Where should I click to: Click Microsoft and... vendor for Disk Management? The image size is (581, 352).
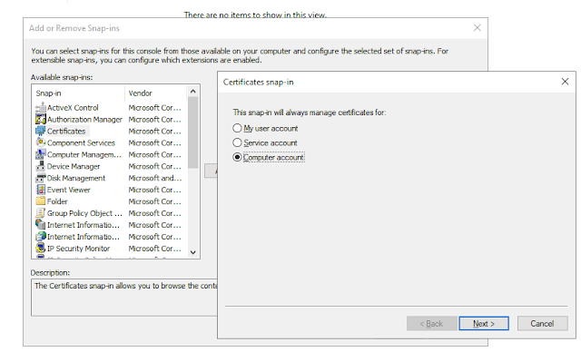pos(155,178)
